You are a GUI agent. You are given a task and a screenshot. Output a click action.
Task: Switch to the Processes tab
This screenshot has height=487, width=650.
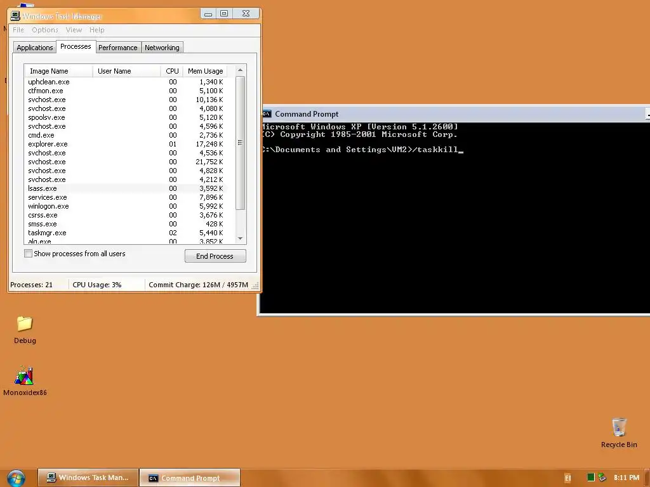click(x=76, y=46)
